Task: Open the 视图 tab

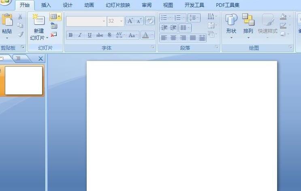Action: tap(168, 5)
